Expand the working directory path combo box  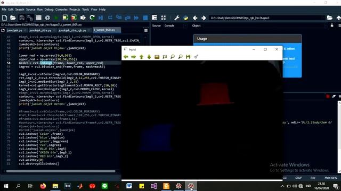267,18
